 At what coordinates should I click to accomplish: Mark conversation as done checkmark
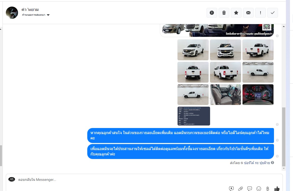coord(273,13)
